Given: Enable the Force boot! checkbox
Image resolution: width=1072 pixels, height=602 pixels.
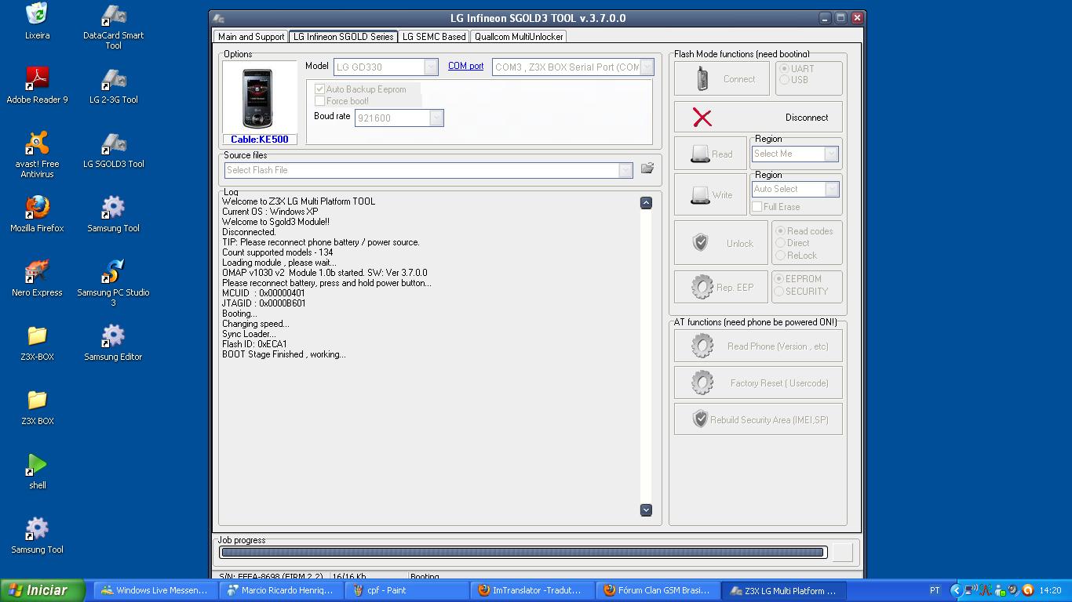Looking at the screenshot, I should pyautogui.click(x=319, y=101).
